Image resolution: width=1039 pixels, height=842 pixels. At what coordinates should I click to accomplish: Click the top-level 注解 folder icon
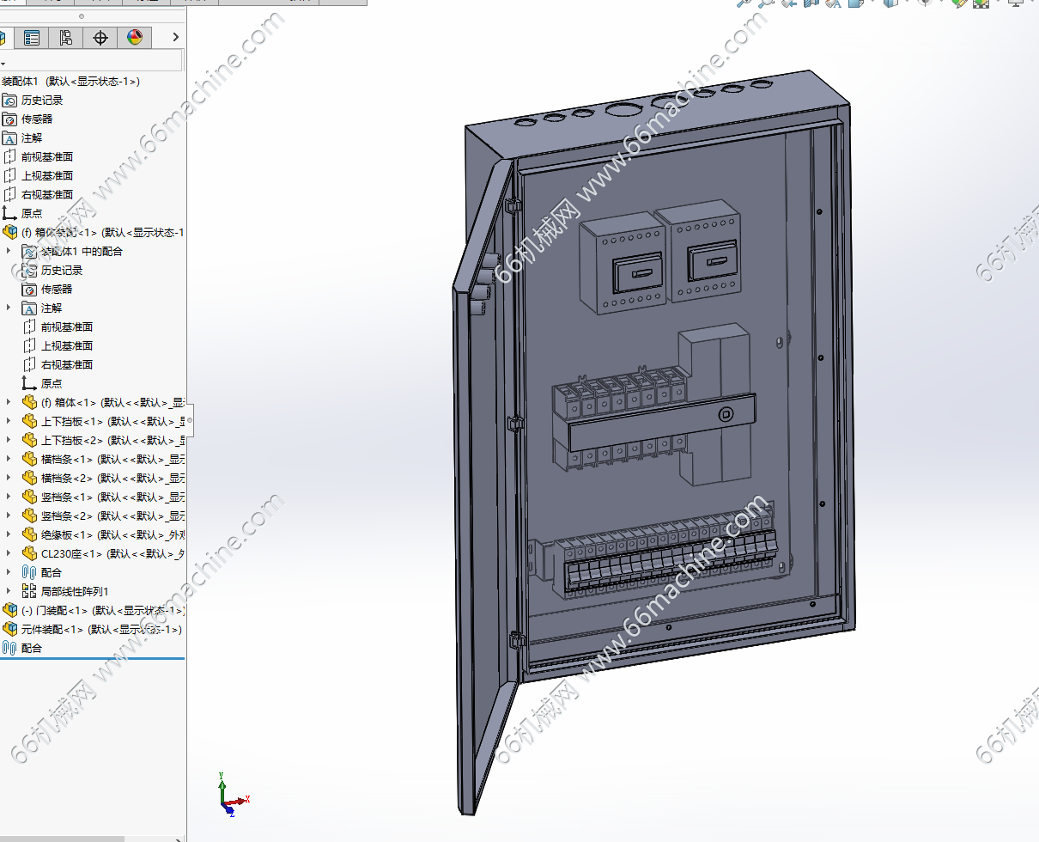point(9,138)
